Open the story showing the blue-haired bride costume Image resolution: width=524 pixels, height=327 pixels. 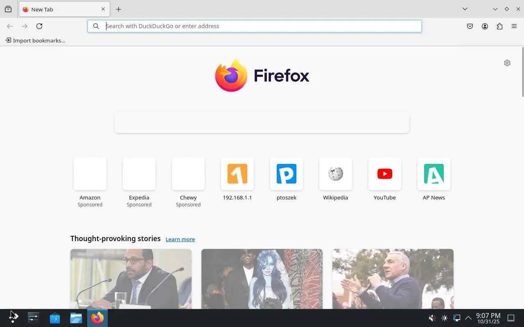pos(262,279)
